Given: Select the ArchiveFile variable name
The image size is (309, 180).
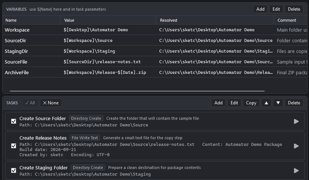Looking at the screenshot, I should 17,72.
